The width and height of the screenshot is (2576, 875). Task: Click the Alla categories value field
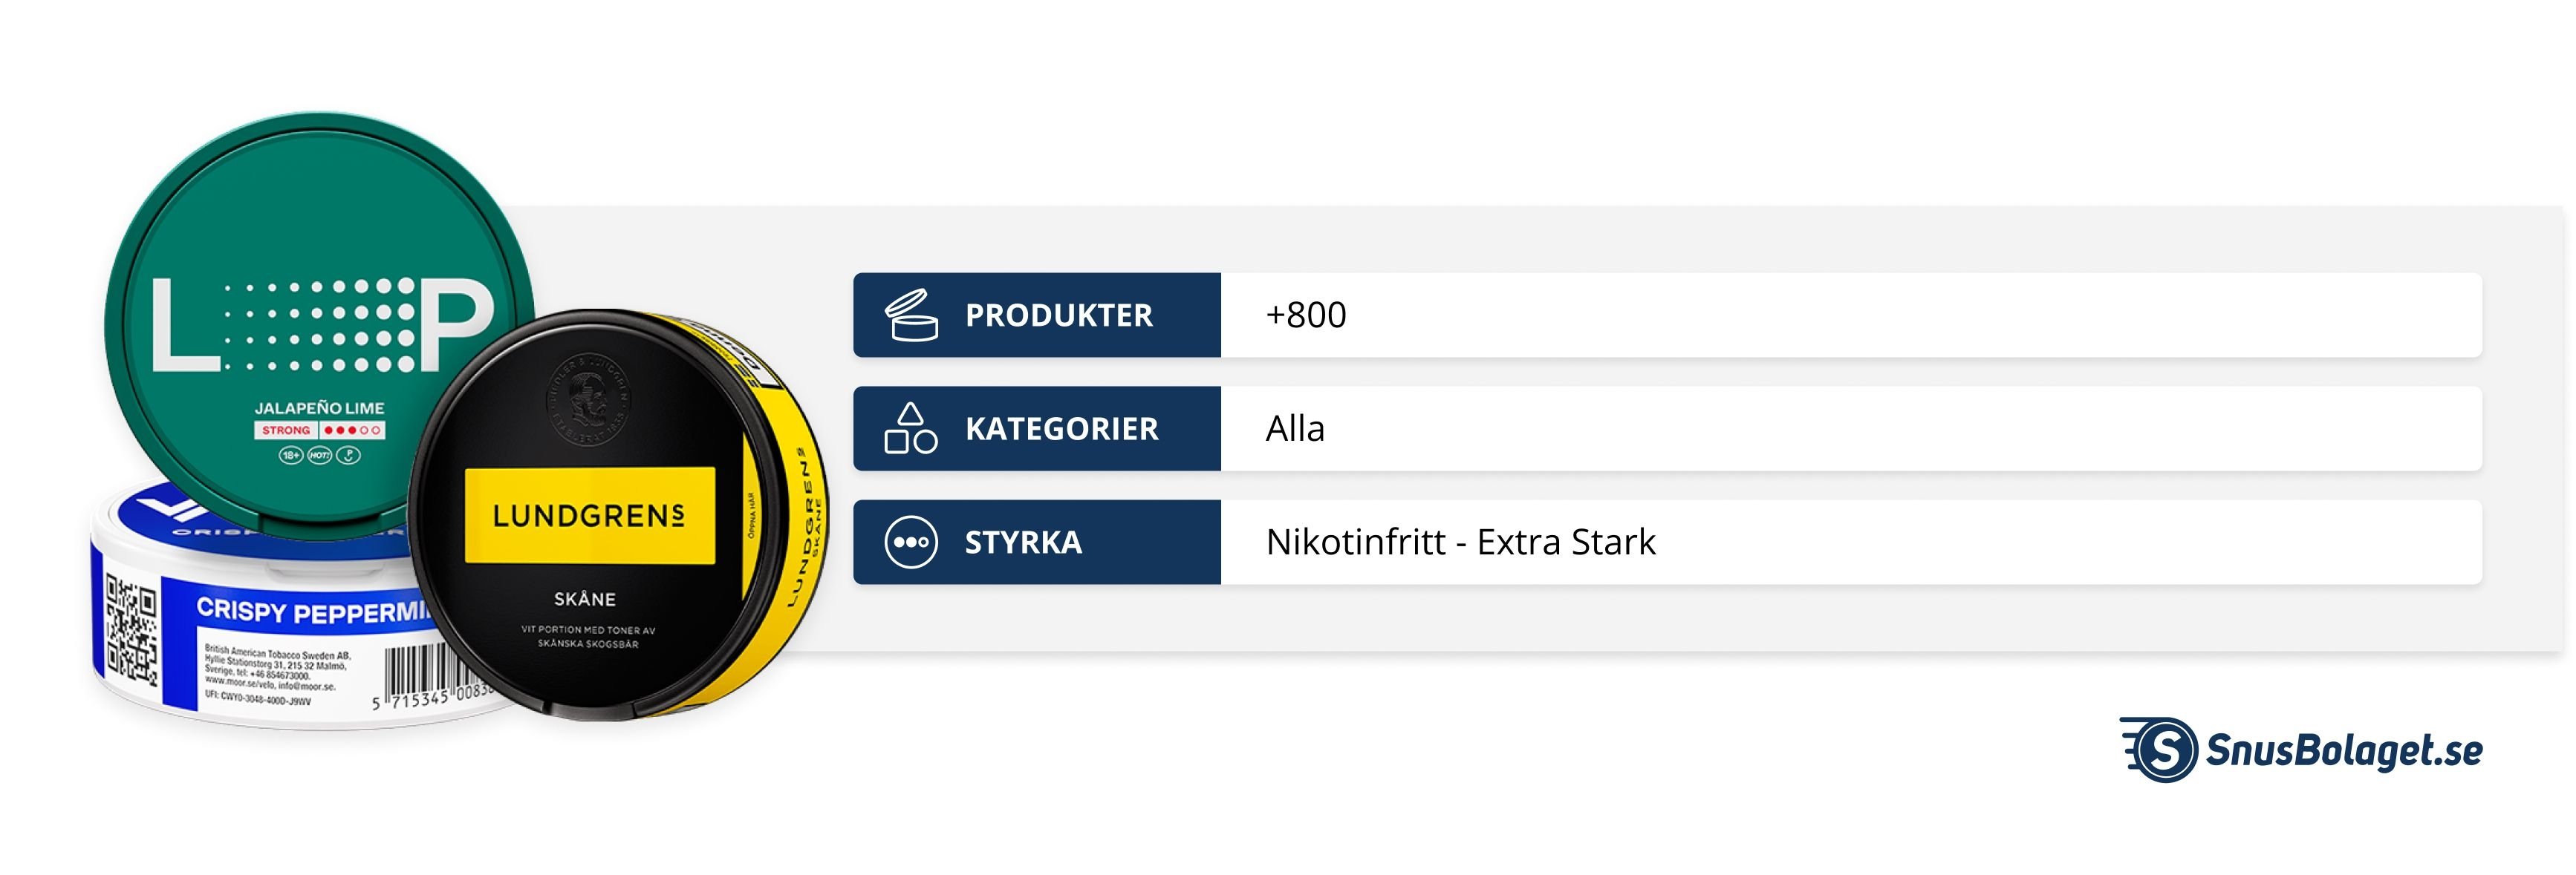pos(1850,428)
